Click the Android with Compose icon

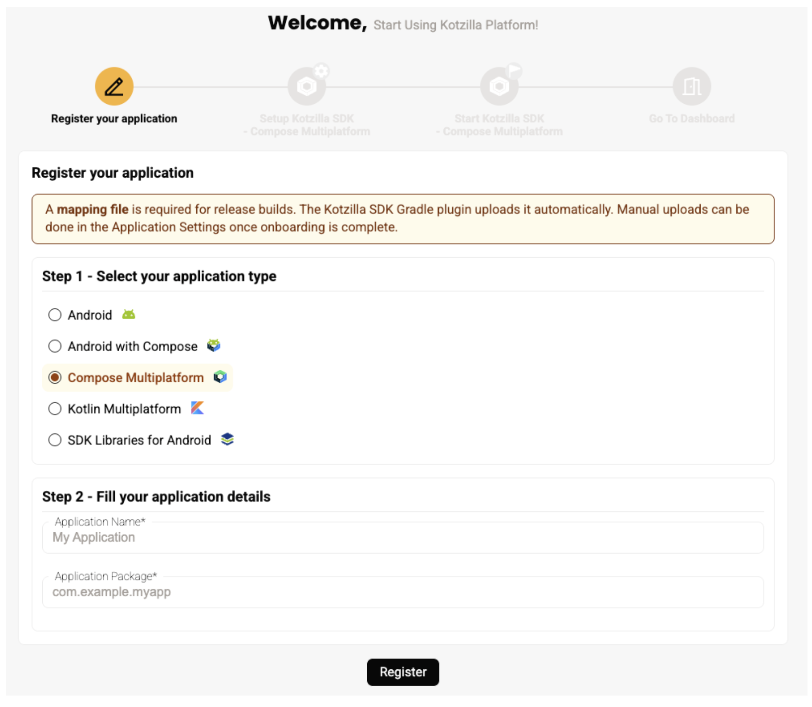(214, 346)
